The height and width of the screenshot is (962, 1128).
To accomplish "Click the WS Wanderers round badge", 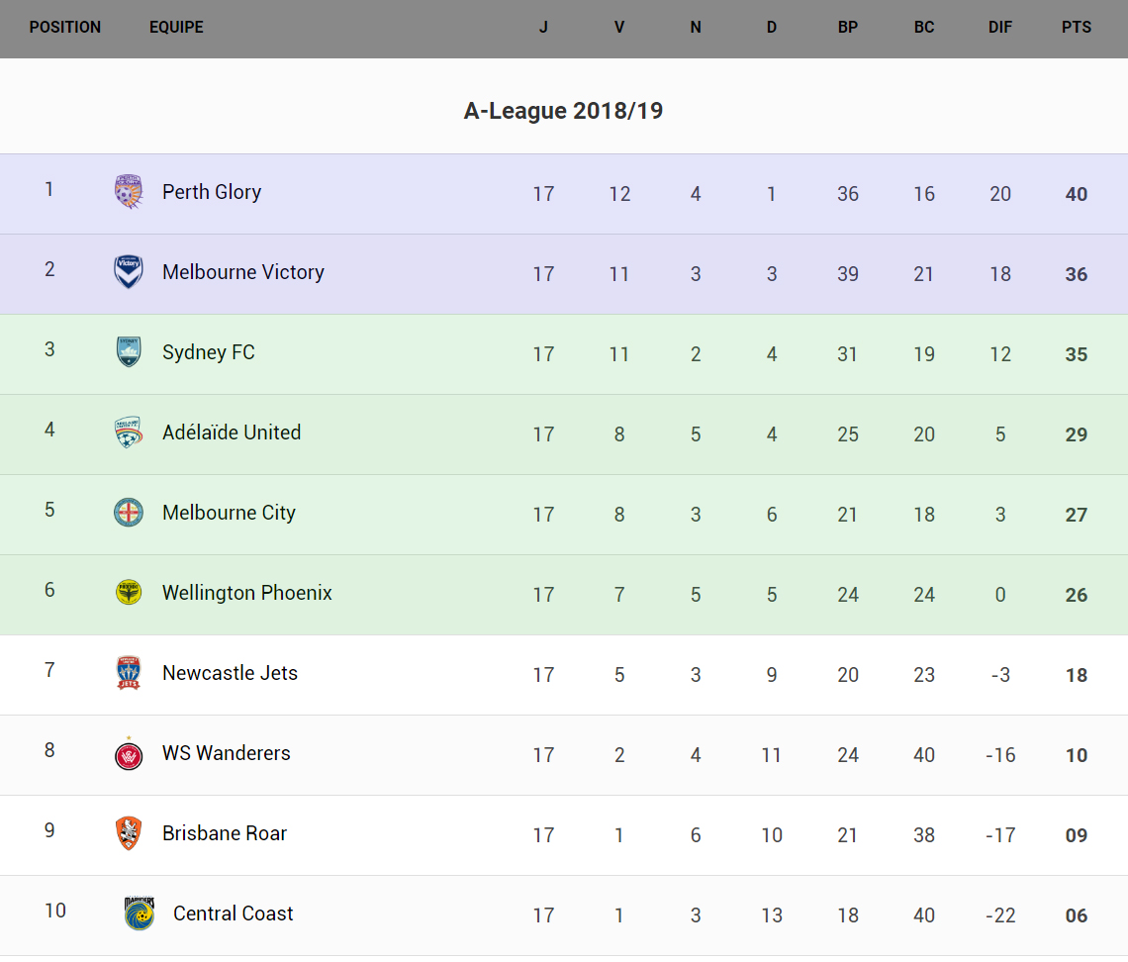I will pos(129,754).
